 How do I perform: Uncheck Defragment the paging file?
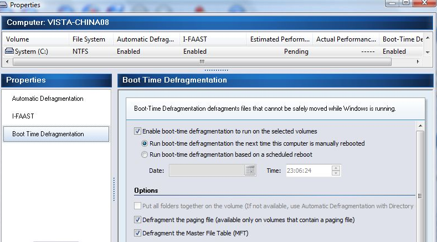(x=137, y=220)
